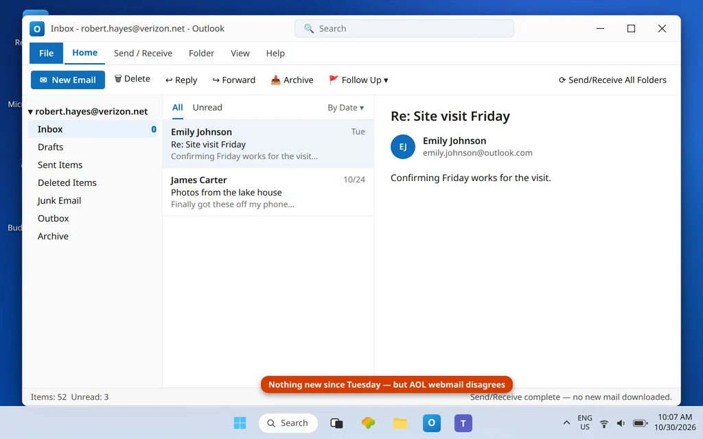Open File Explorer from taskbar
The image size is (703, 439).
tap(400, 423)
